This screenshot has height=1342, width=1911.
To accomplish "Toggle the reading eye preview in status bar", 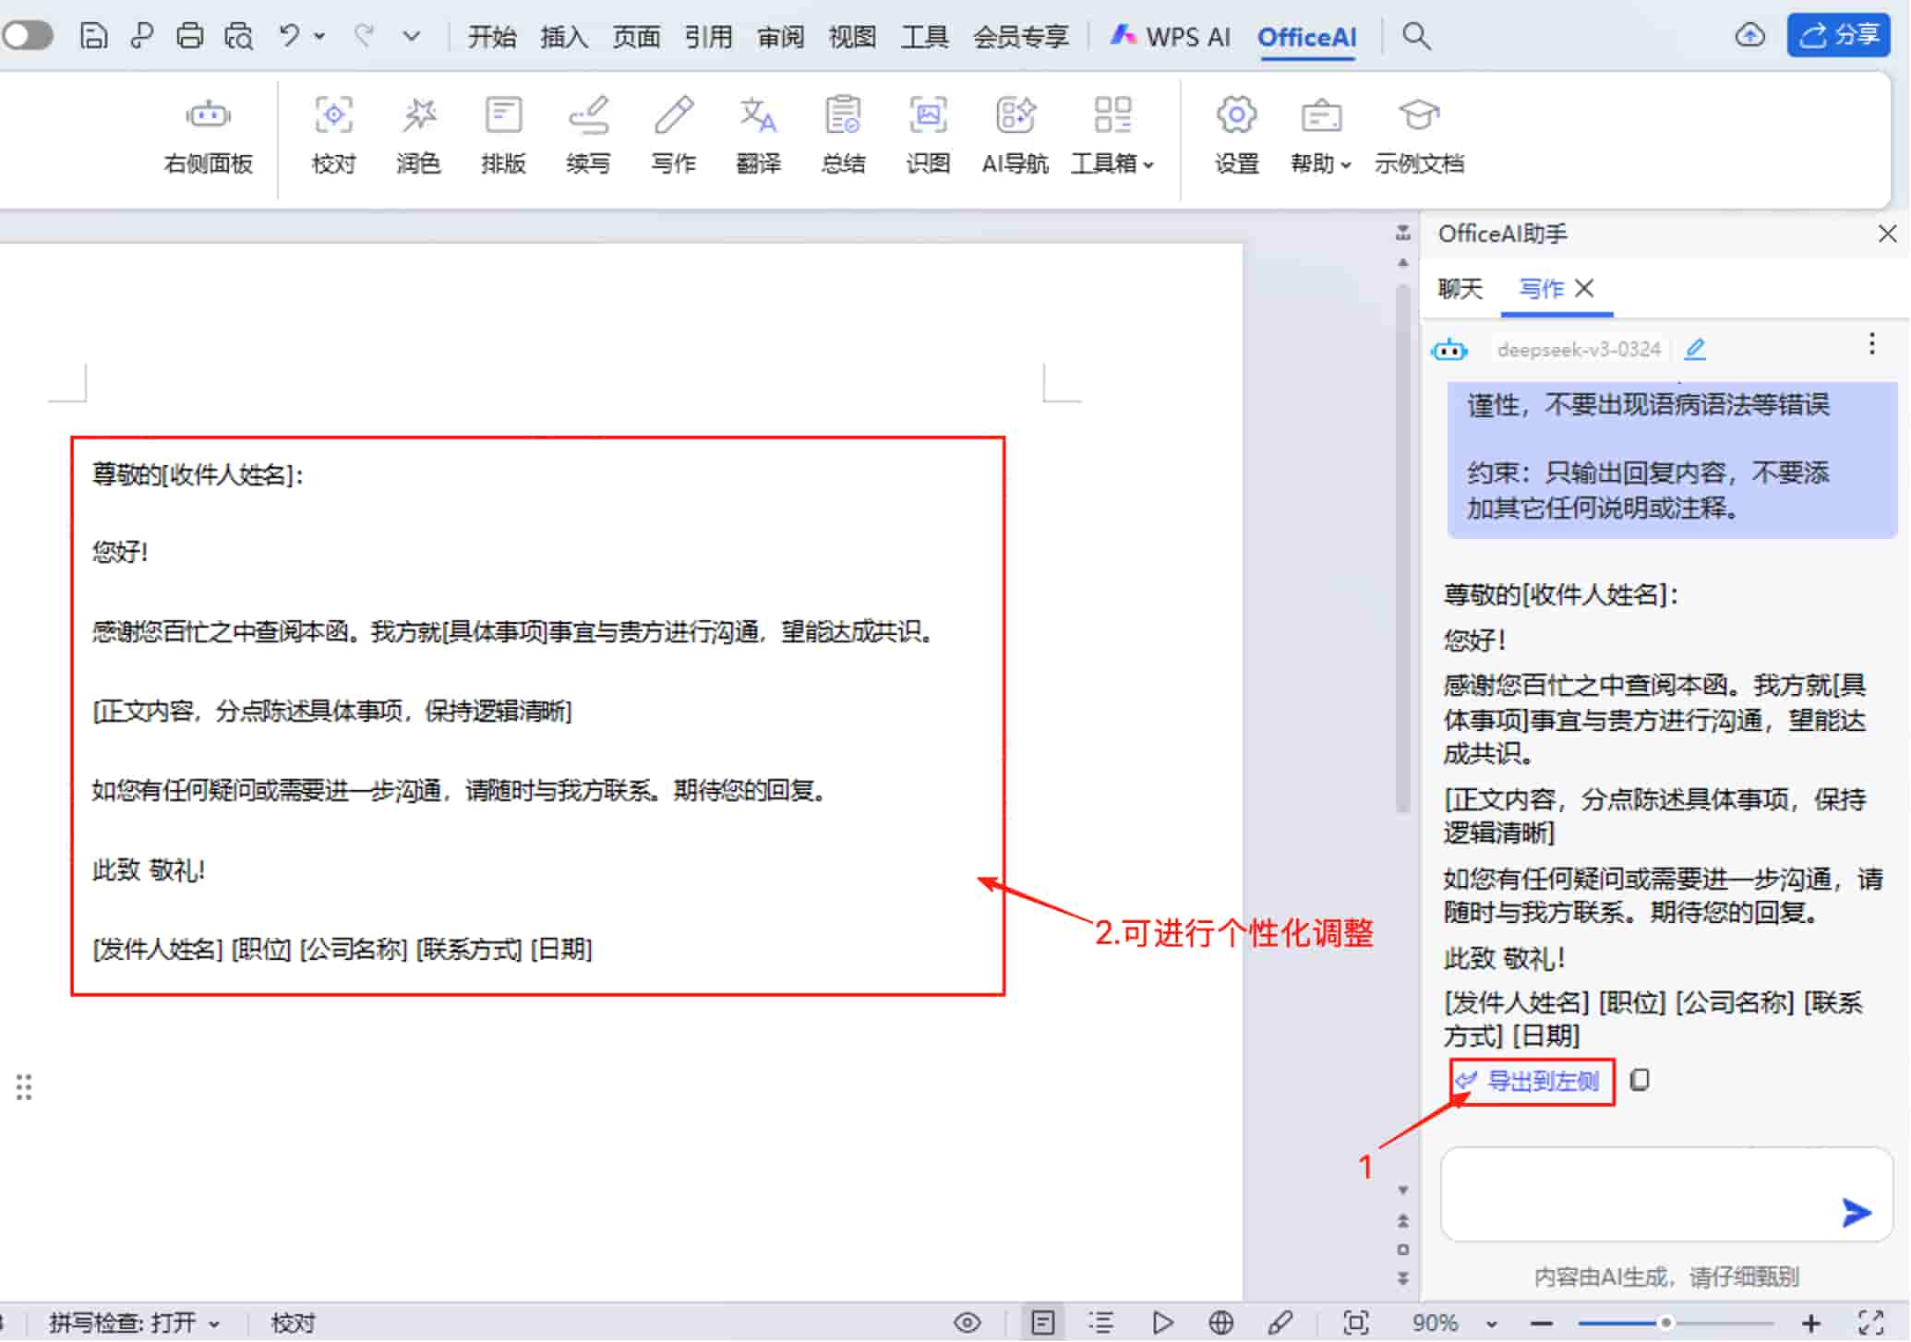I will (967, 1322).
